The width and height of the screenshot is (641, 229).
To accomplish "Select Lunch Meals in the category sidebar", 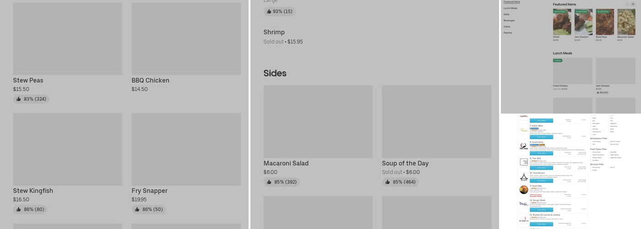I will tap(511, 8).
